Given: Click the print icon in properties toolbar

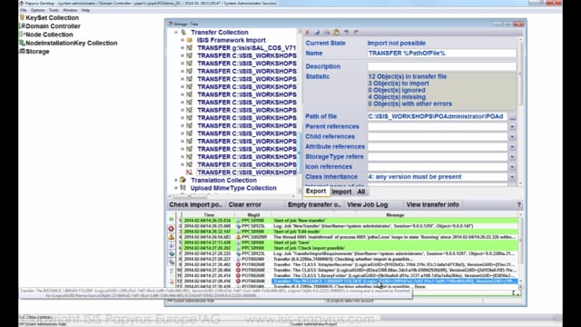Looking at the screenshot, I should 327,33.
